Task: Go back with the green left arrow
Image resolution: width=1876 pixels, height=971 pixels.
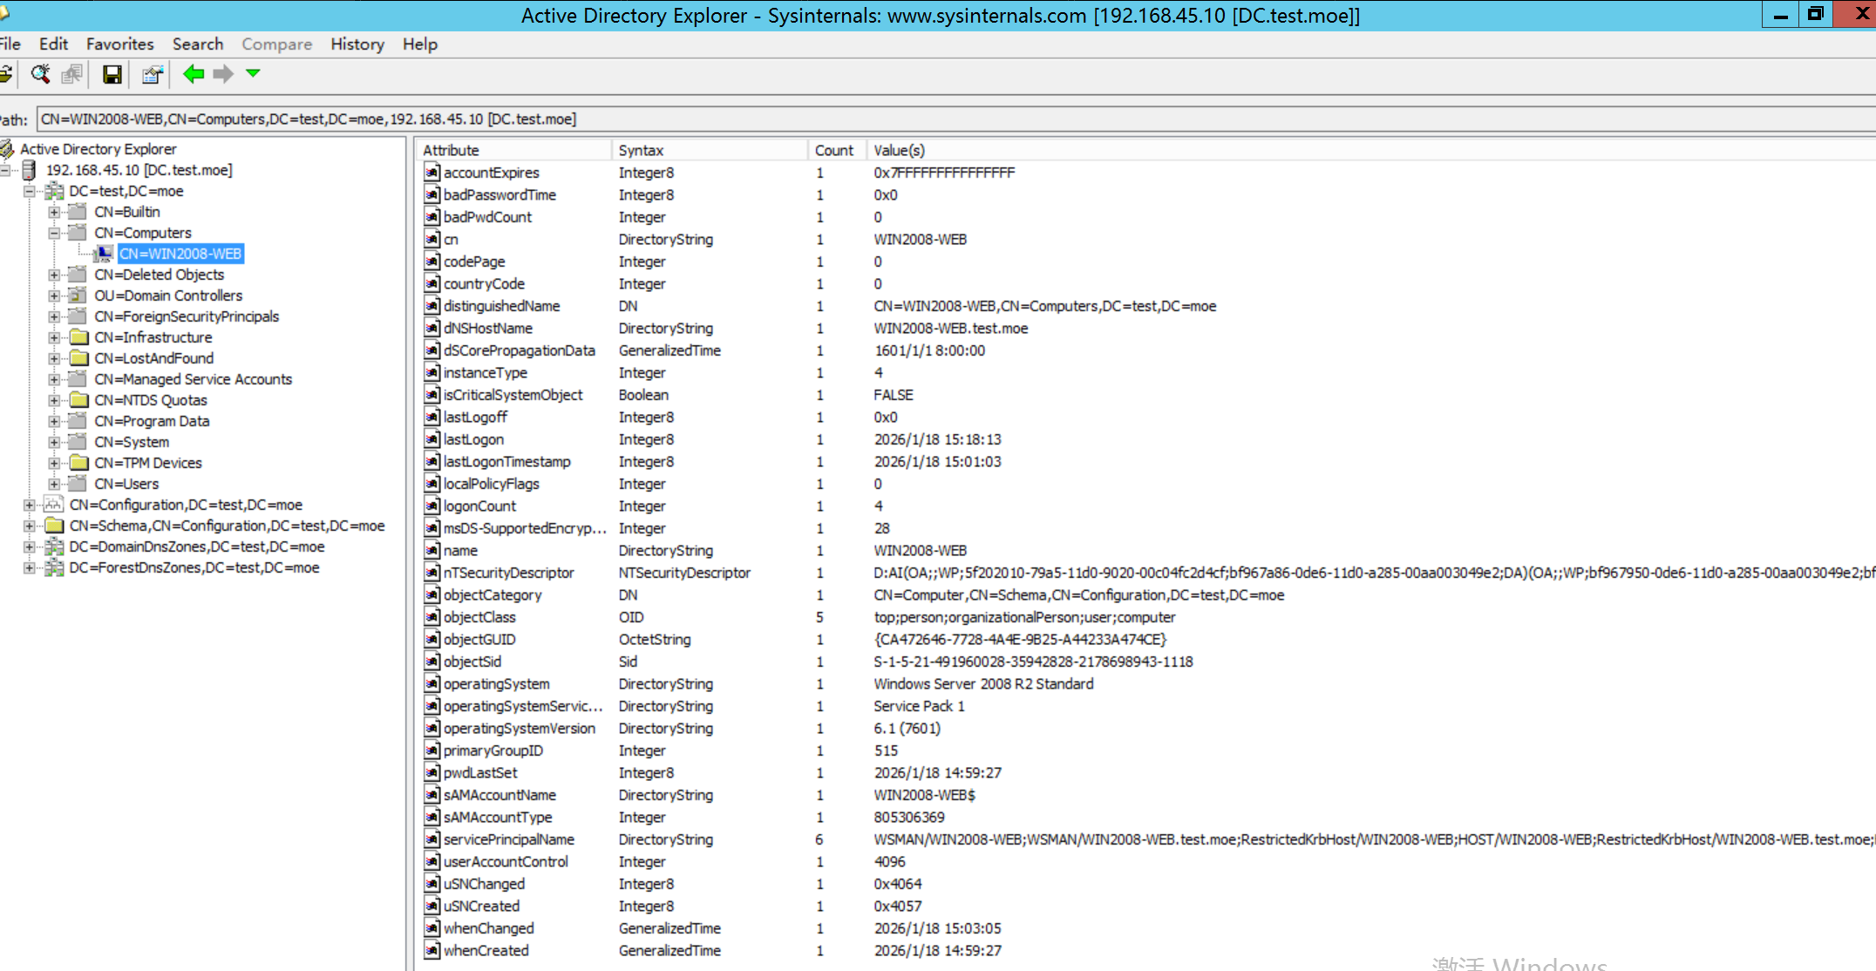Action: pyautogui.click(x=194, y=75)
